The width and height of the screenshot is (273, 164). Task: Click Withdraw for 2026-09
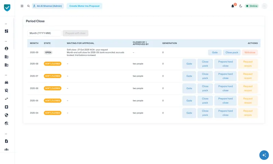(250, 53)
